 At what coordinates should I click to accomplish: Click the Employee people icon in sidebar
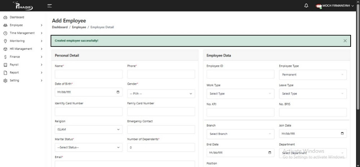[5, 25]
